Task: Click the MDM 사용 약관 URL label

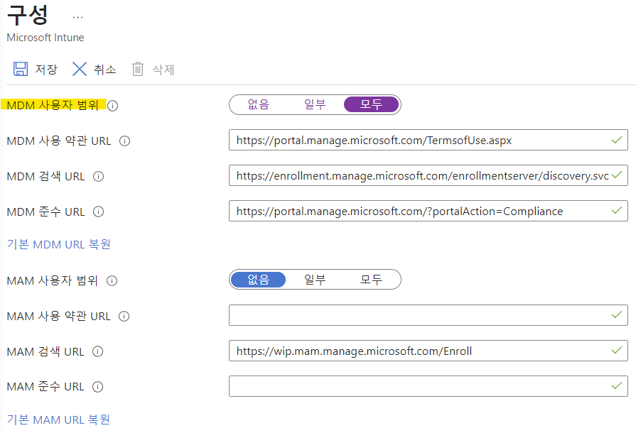Action: (59, 141)
